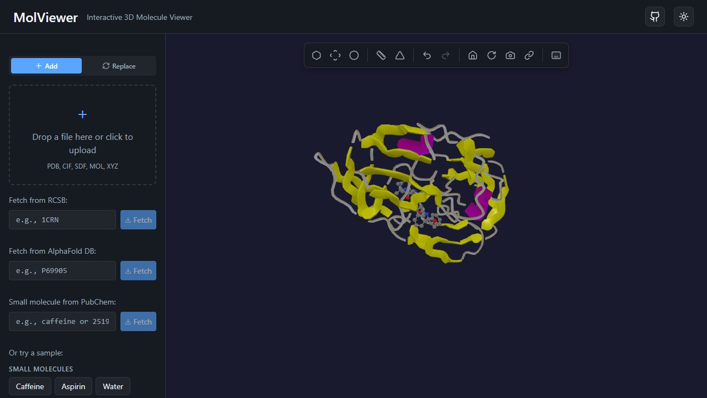The image size is (707, 398).
Task: Select the hexagon tool in the toolbar
Action: pyautogui.click(x=316, y=55)
